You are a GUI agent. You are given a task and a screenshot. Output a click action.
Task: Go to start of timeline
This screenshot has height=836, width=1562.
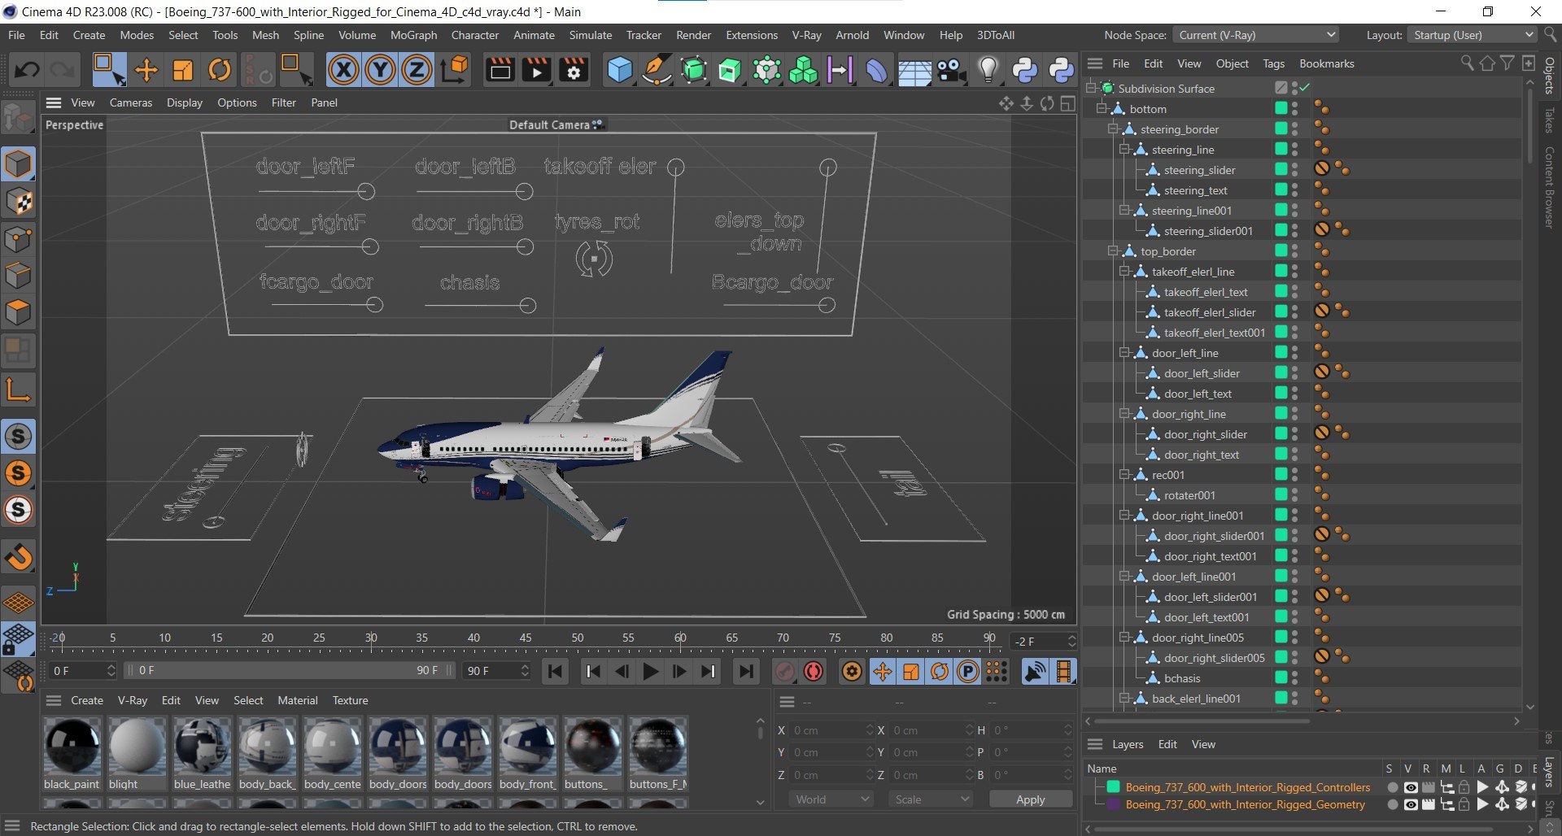click(x=556, y=671)
